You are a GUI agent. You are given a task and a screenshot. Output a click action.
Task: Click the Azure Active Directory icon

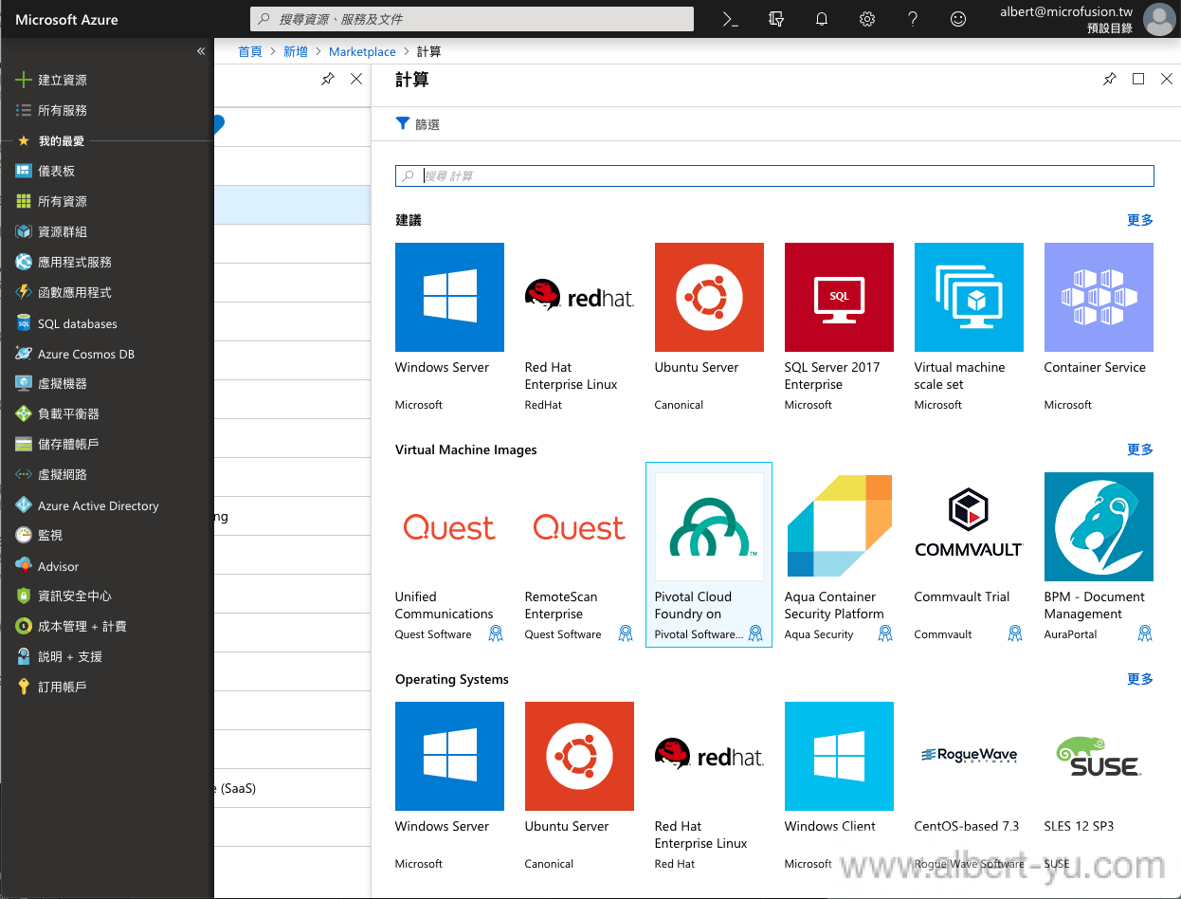(x=24, y=505)
